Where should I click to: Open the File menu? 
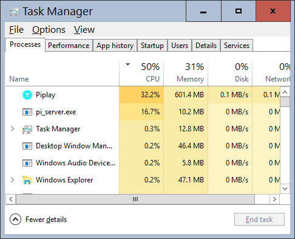coord(16,30)
